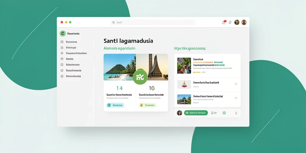
Task: Open the hamburger menu icon in the bottom bar
Action: (236, 113)
